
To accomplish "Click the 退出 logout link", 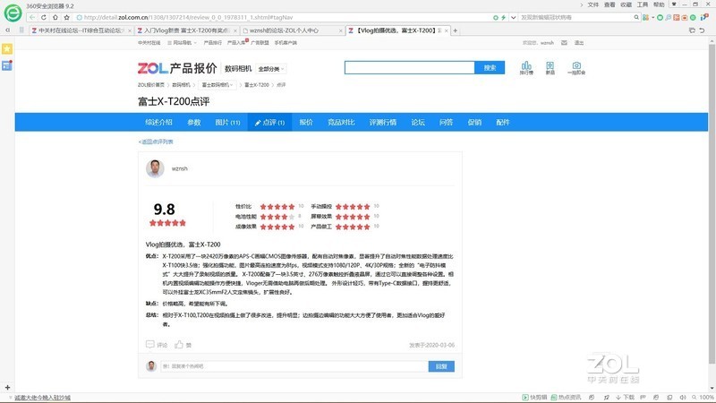I will coord(579,42).
